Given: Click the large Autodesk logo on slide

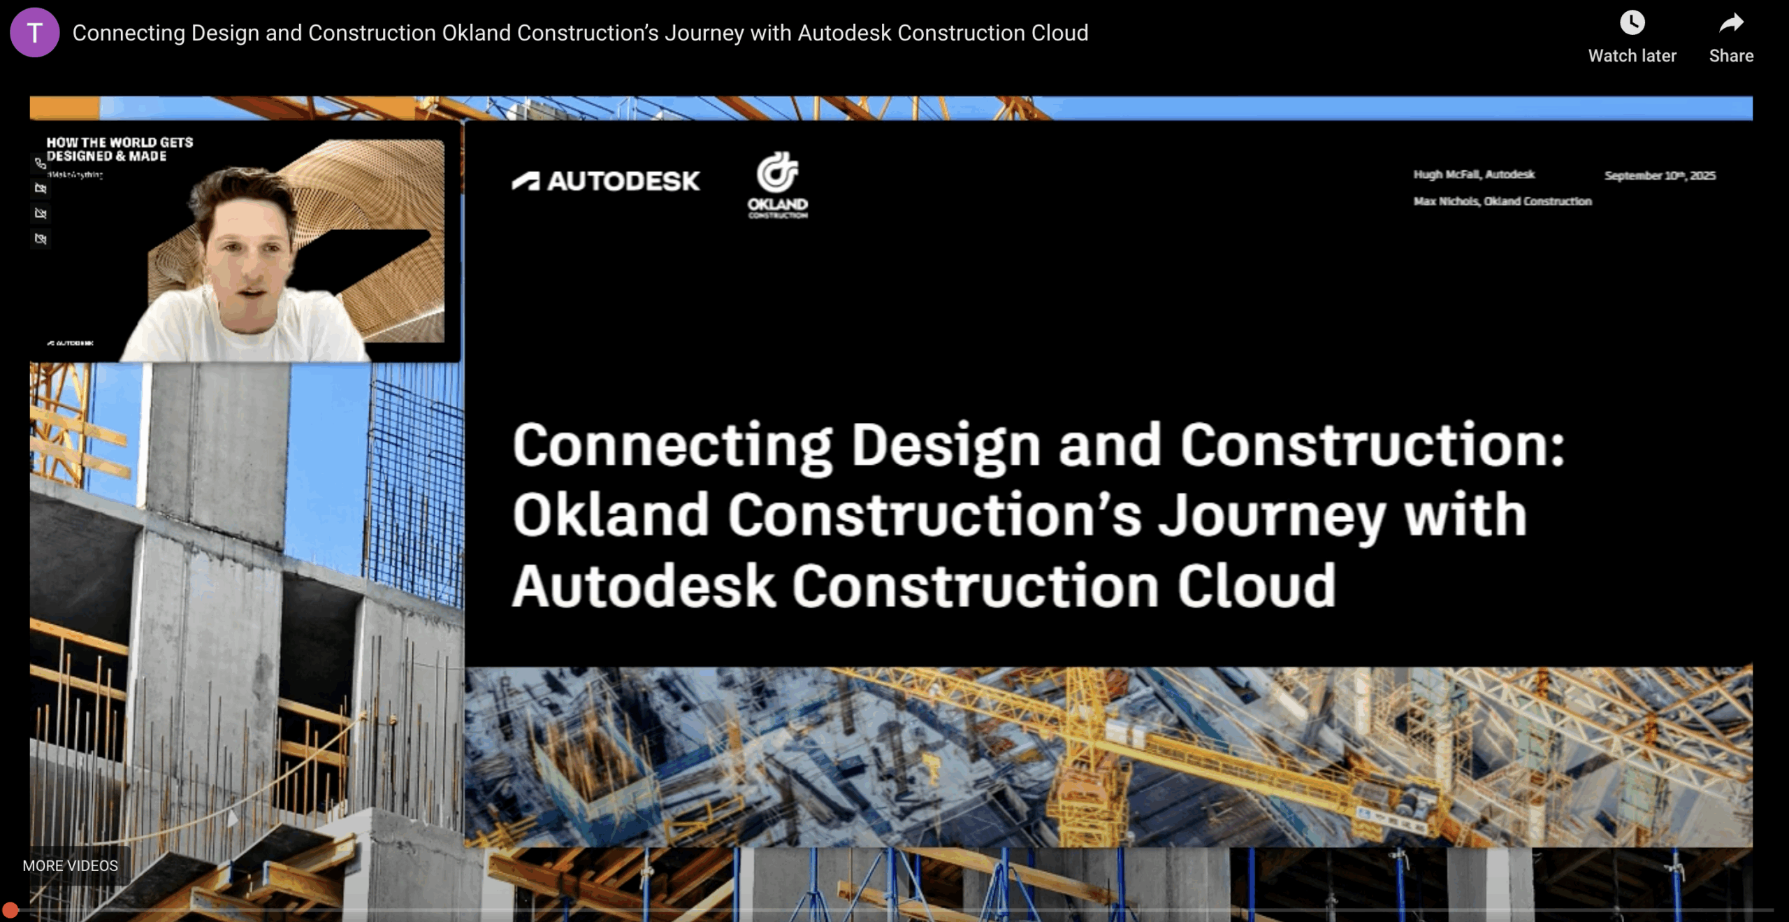Looking at the screenshot, I should (x=605, y=181).
